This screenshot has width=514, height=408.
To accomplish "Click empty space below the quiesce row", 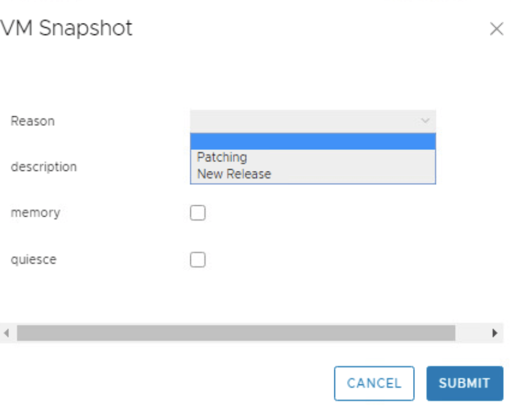I will (254, 296).
